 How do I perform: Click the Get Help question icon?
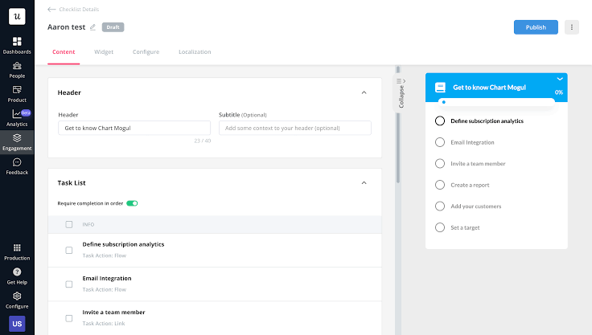coord(17,272)
